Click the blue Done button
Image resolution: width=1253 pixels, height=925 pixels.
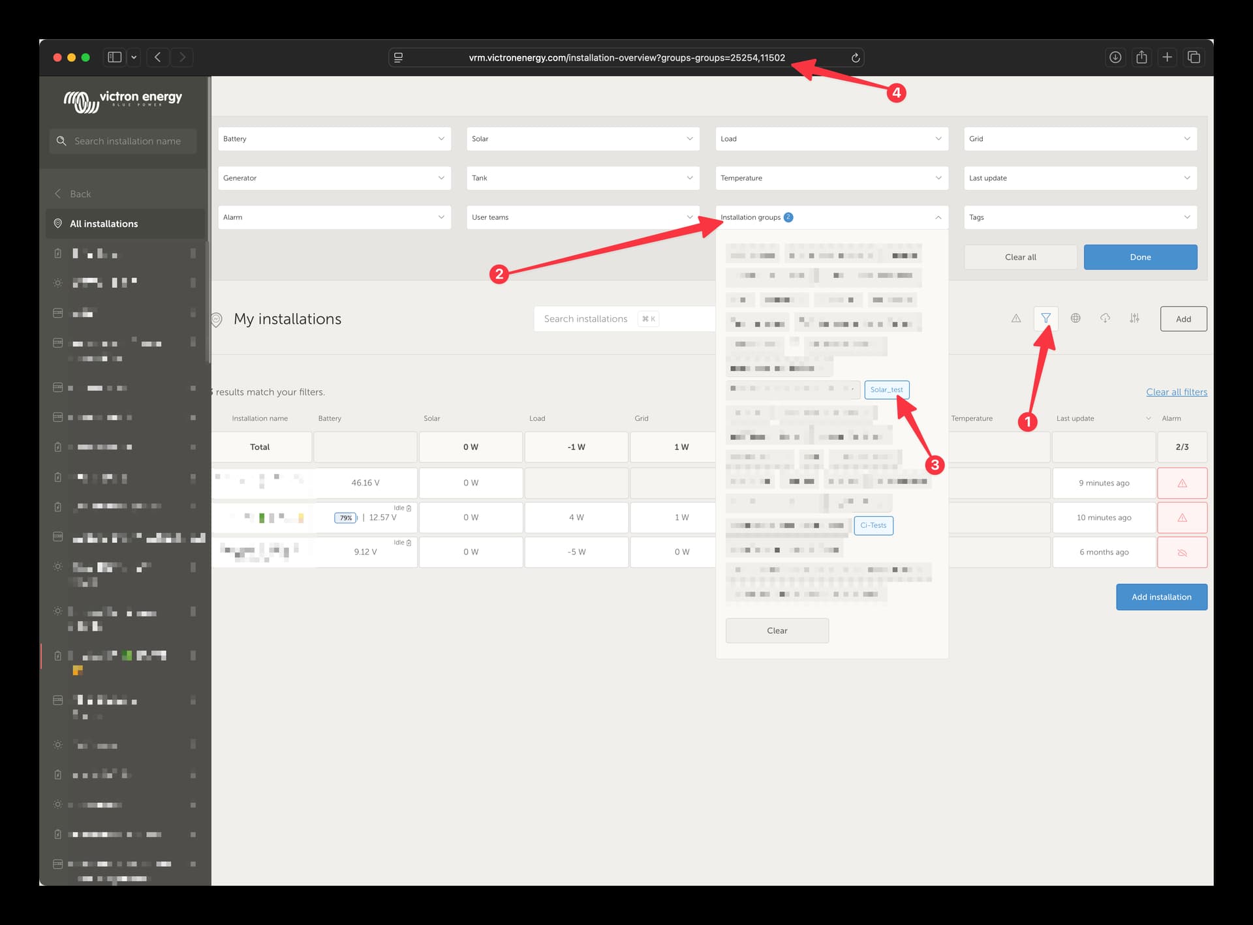[x=1139, y=257]
